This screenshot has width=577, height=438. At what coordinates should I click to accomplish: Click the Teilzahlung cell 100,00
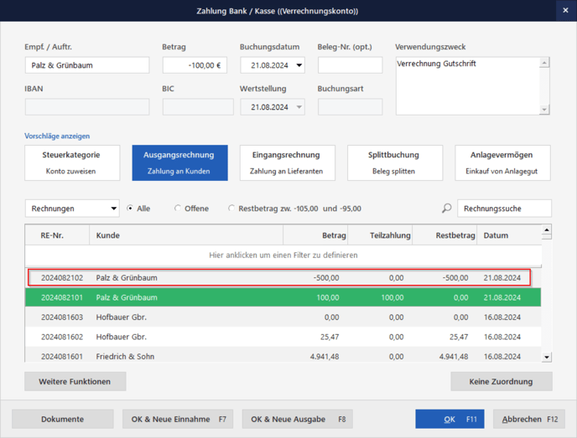point(392,297)
